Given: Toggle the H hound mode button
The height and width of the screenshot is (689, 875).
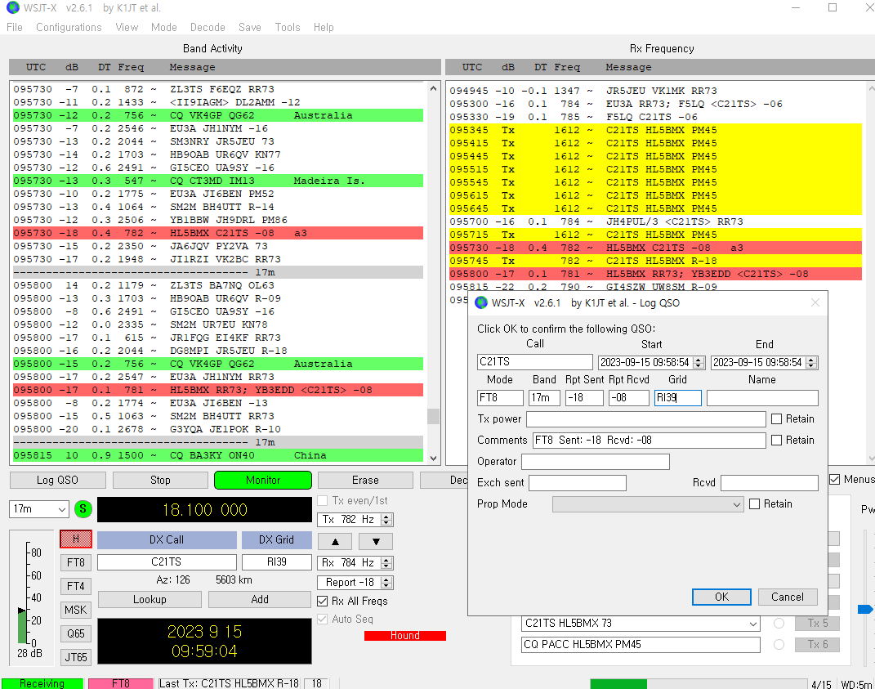Looking at the screenshot, I should [75, 539].
